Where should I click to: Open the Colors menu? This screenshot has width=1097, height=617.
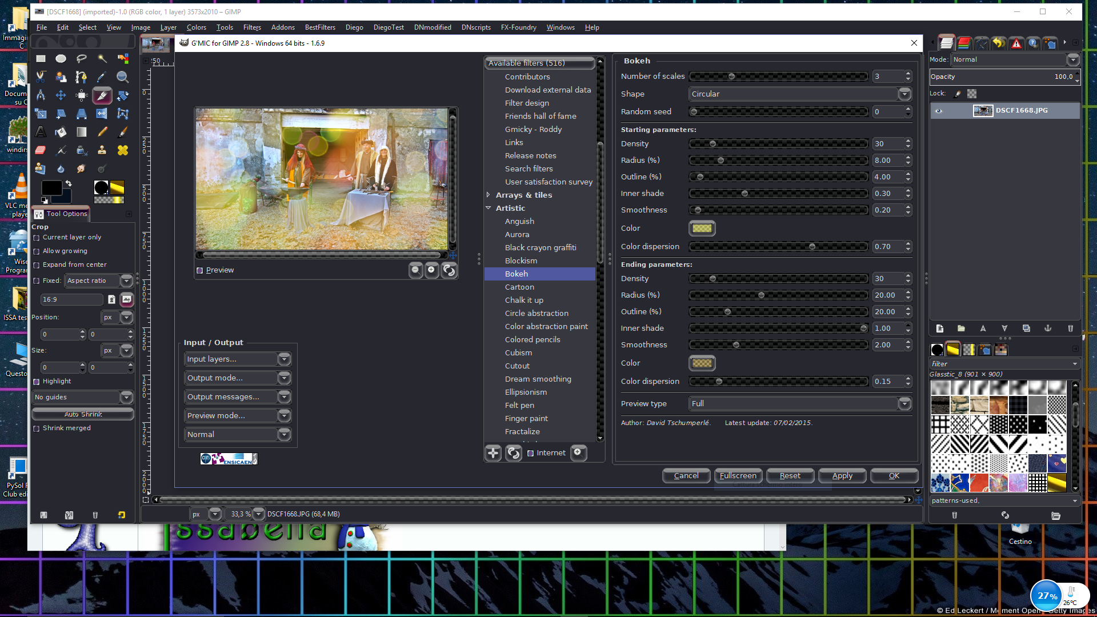197,27
